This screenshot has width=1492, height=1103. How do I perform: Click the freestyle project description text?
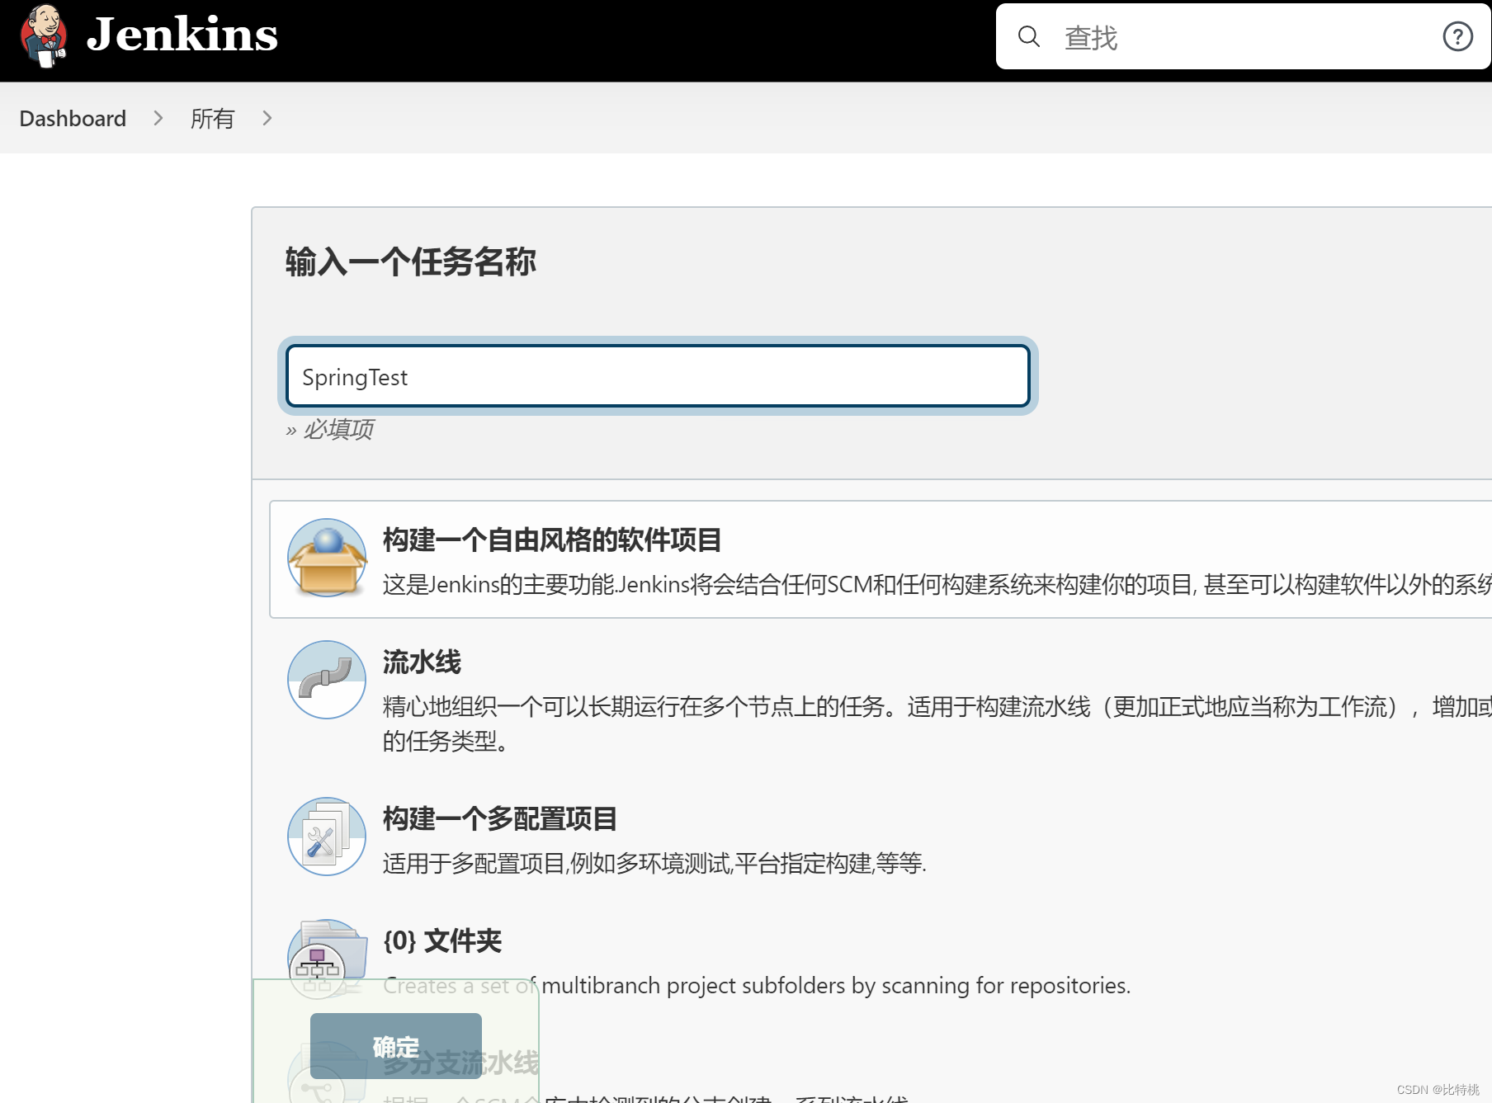(937, 584)
